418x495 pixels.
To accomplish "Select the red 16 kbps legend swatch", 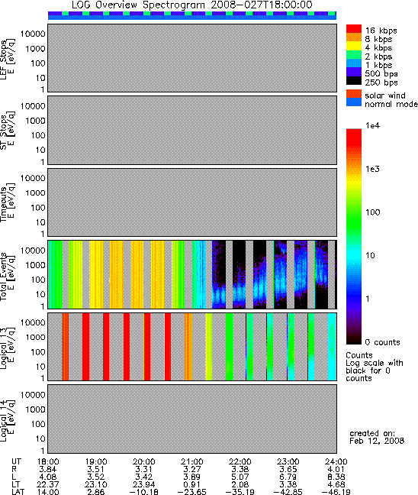I will [354, 29].
